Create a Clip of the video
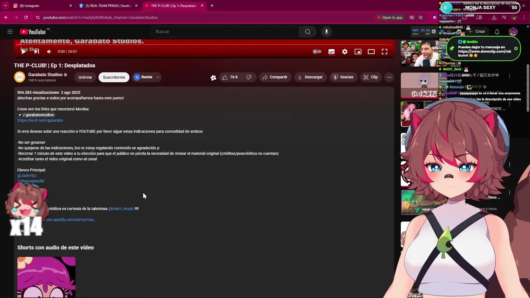The width and height of the screenshot is (530, 298). tap(370, 77)
